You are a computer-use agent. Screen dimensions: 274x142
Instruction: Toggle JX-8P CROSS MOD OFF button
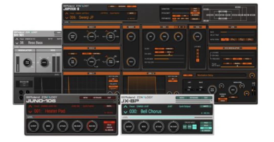pos(185,127)
